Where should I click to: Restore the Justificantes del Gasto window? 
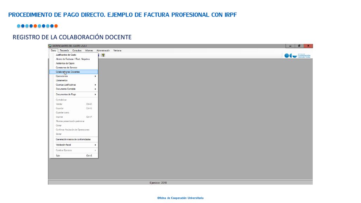point(299,46)
